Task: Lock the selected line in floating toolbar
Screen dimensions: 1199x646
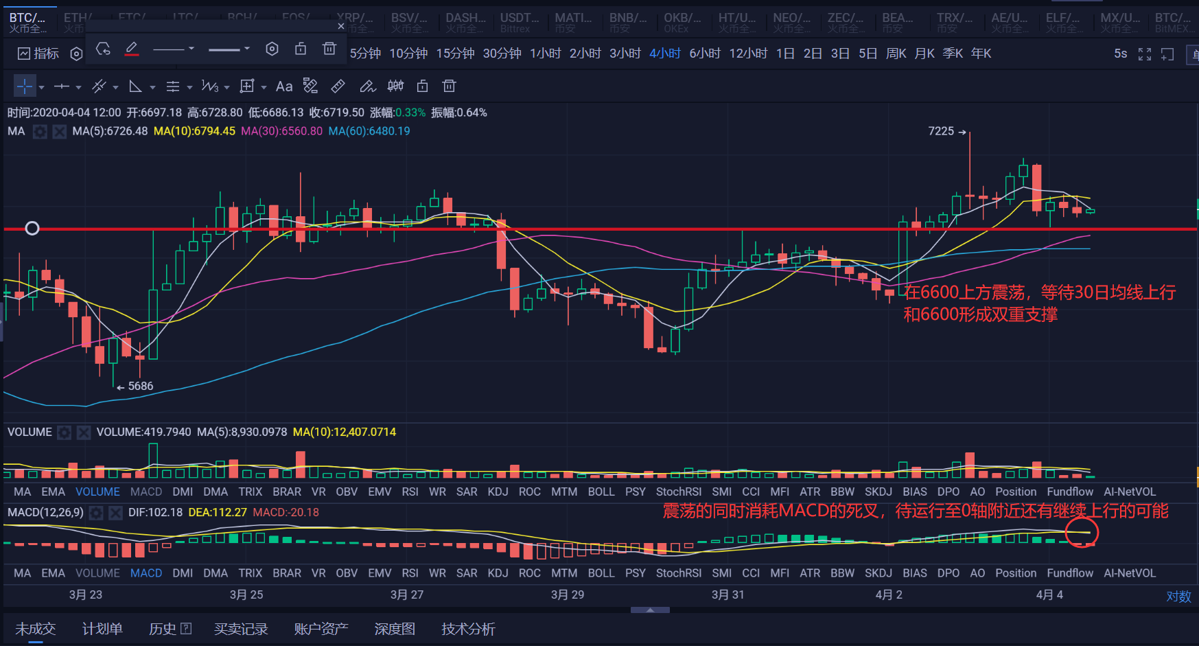Action: (301, 49)
